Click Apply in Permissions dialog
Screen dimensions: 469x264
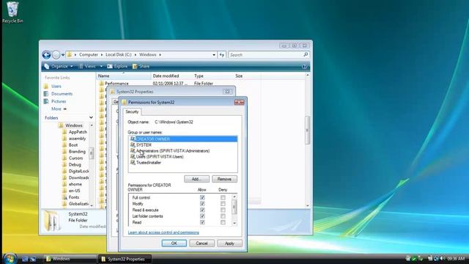[x=229, y=243]
